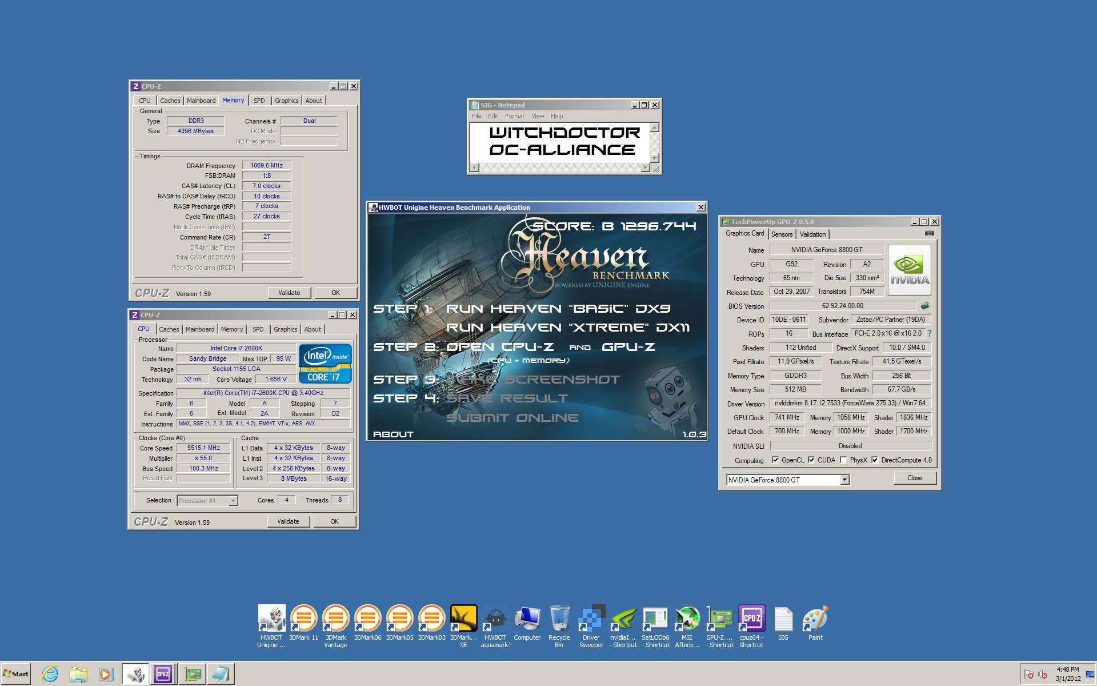Image resolution: width=1097 pixels, height=686 pixels.
Task: Click the Notepad taskbar button
Action: pos(221,674)
